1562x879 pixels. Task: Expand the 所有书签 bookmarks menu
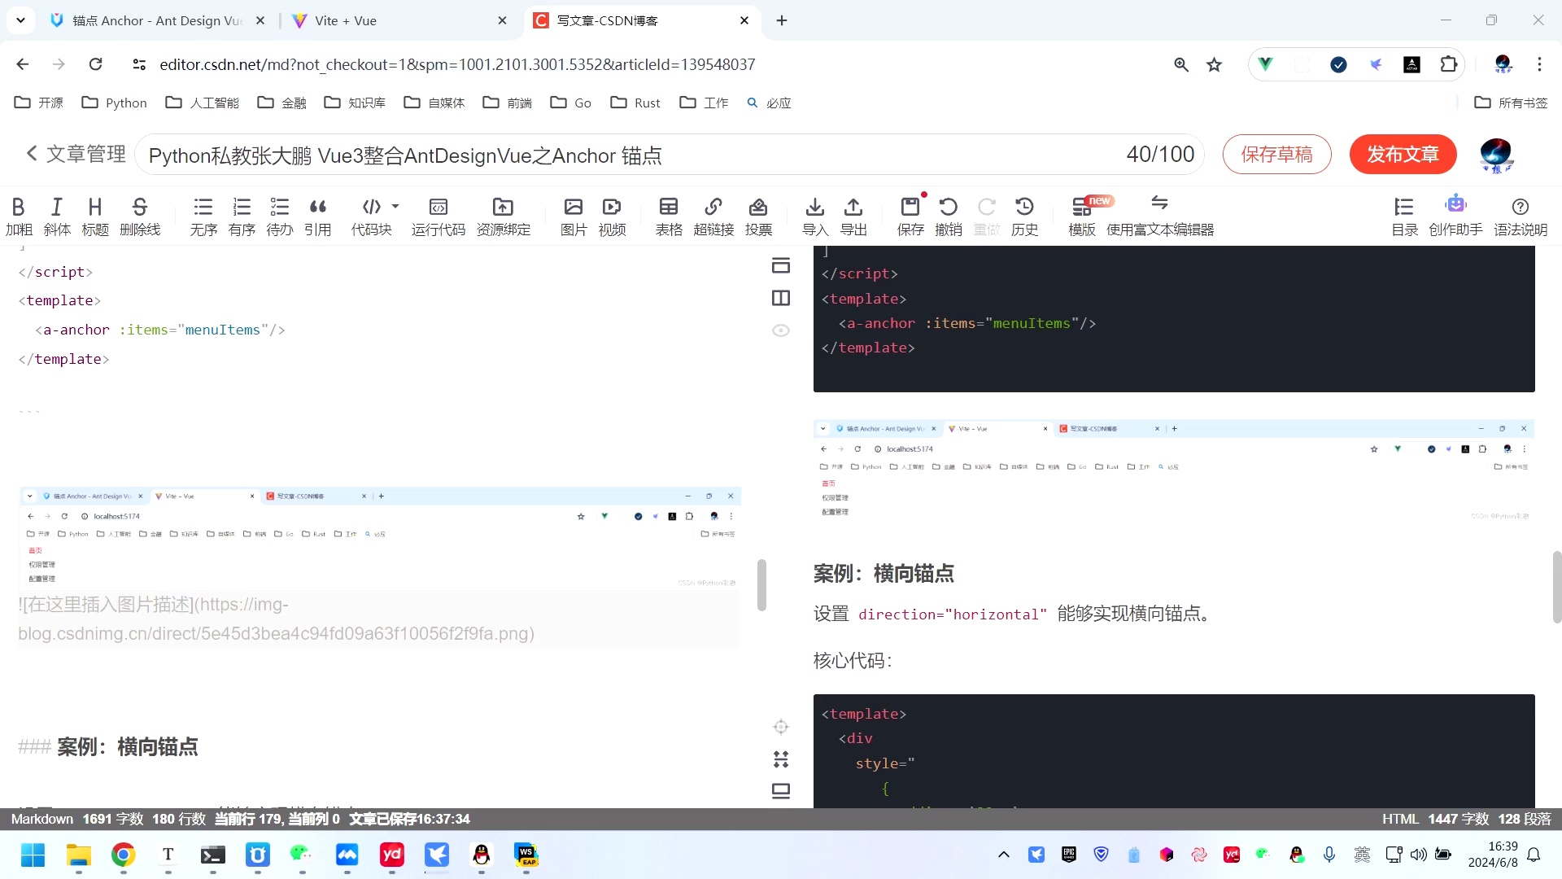1510,103
